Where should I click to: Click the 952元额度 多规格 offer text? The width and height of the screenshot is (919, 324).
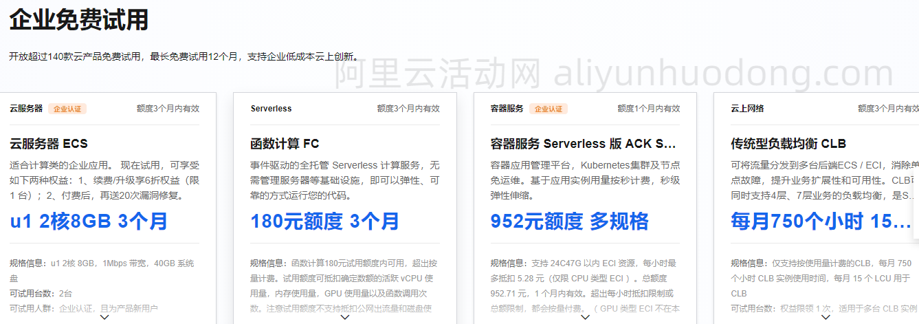pyautogui.click(x=569, y=222)
